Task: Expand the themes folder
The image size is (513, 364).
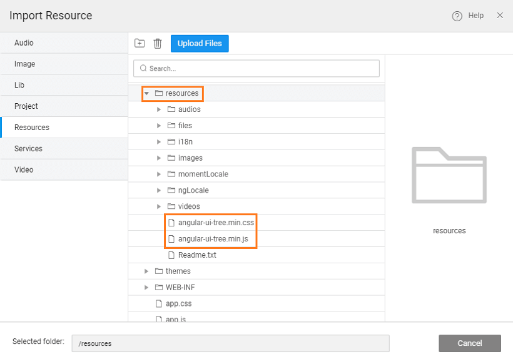Action: (146, 271)
